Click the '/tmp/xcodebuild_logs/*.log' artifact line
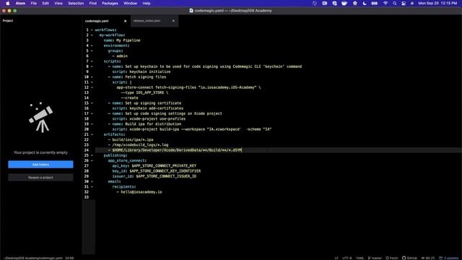 (140, 145)
